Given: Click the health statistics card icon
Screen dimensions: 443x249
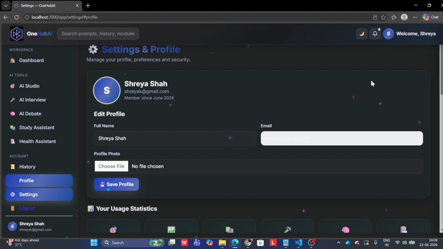Looking at the screenshot, I should [404, 230].
